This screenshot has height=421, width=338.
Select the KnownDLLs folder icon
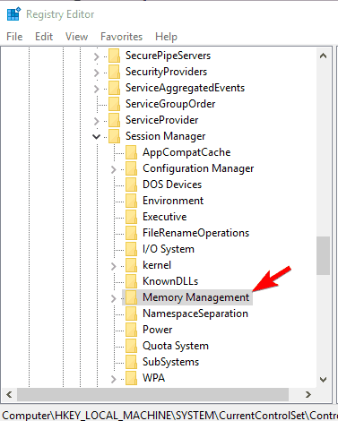coord(131,281)
